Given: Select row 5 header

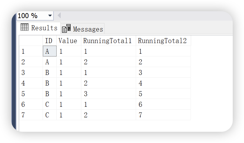Looking at the screenshot, I should point(31,94).
